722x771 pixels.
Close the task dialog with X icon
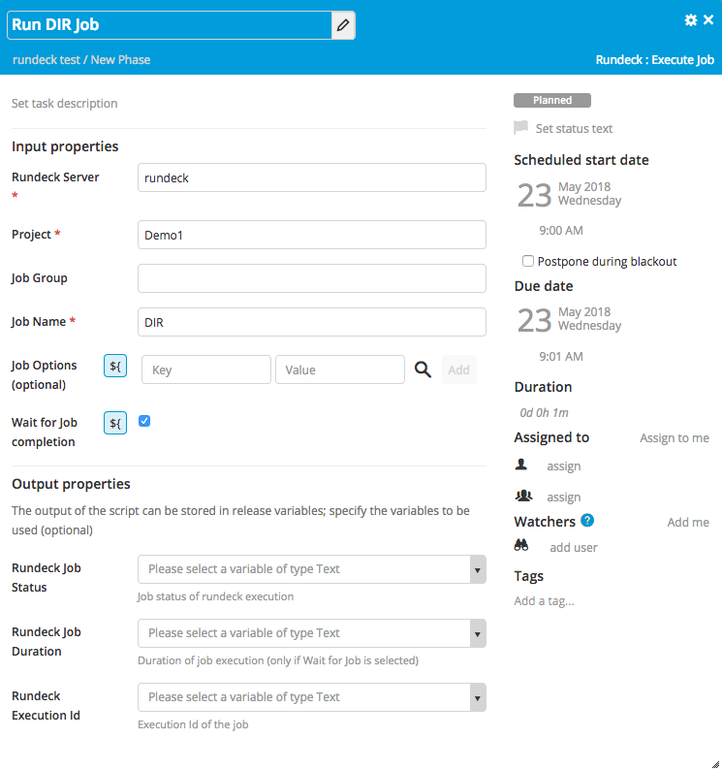pyautogui.click(x=708, y=19)
